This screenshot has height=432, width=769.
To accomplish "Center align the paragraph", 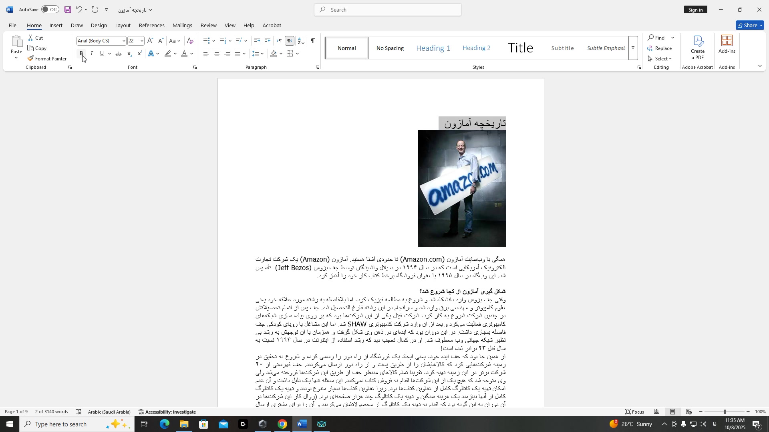I will click(217, 54).
